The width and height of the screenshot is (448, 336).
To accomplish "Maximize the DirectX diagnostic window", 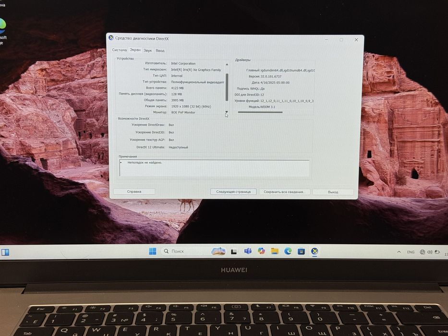I will [x=341, y=39].
